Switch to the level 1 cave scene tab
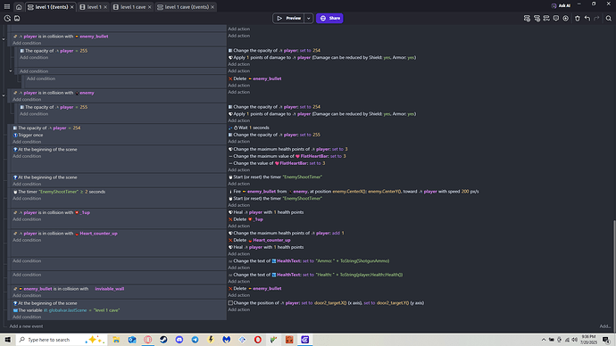Image resolution: width=616 pixels, height=346 pixels. click(132, 7)
